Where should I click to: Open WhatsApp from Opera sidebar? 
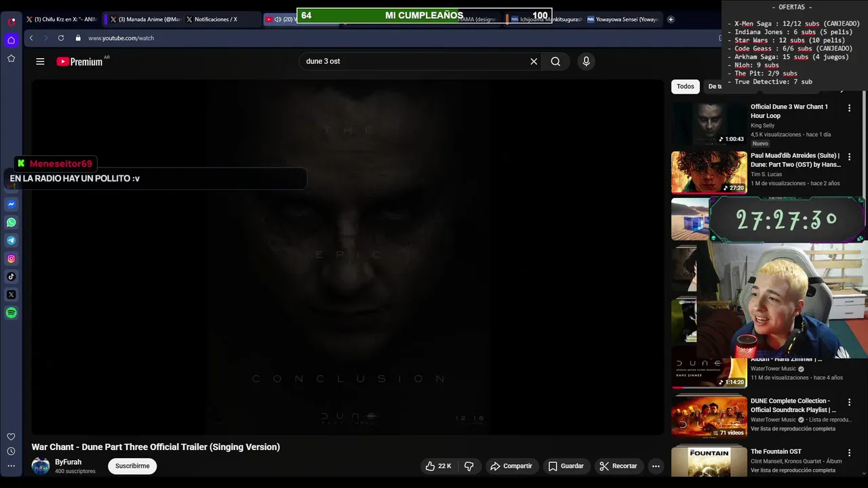coord(12,222)
